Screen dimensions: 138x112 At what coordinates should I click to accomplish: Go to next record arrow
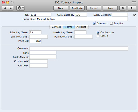click(11, 8)
